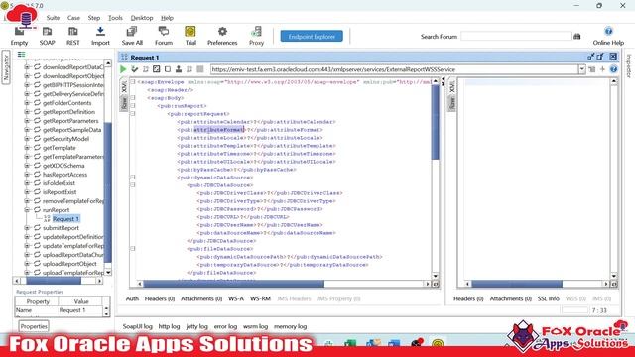
Task: Collapse the pub:reportRequest fold marker
Action: point(132,114)
